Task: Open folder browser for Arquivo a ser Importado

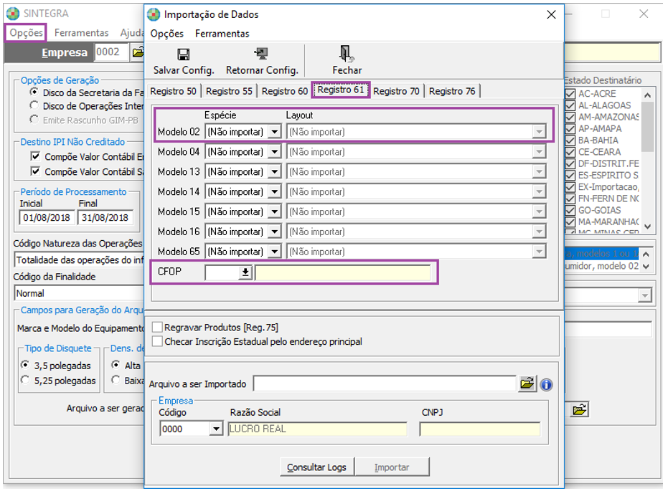Action: [527, 384]
